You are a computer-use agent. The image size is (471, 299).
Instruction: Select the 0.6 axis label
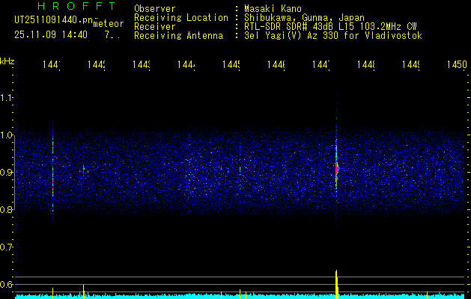coord(7,285)
